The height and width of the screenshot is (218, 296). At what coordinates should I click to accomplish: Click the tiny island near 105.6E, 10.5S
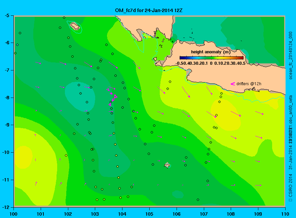point(167,165)
